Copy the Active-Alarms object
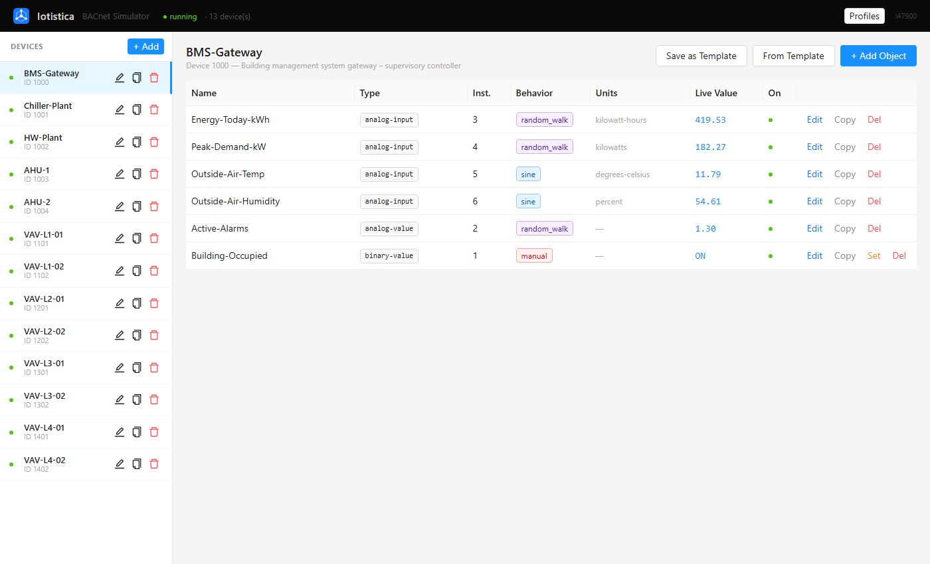Screen dimensions: 930x564 845,229
